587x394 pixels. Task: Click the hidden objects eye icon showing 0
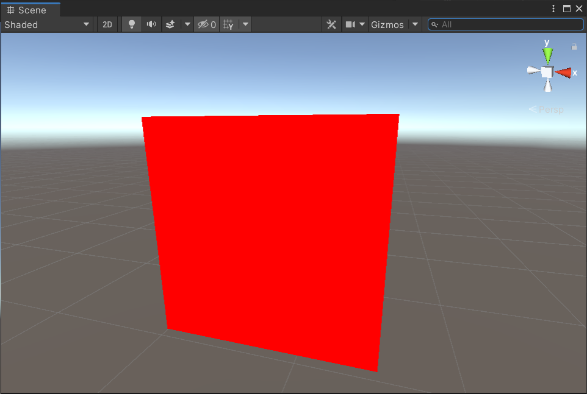206,24
